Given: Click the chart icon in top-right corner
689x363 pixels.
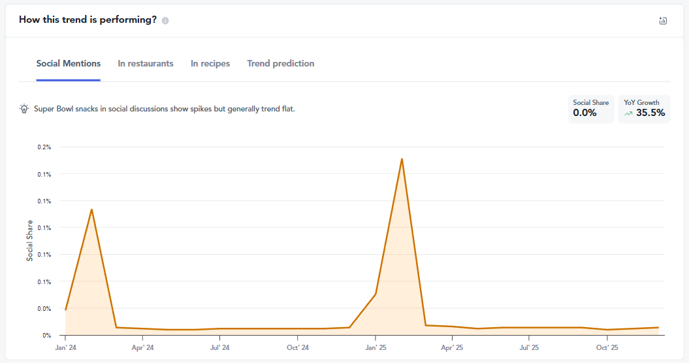Looking at the screenshot, I should click(663, 20).
